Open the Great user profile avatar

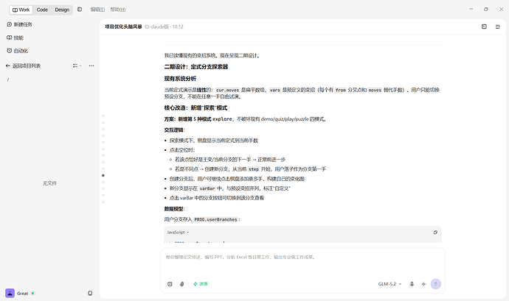coord(10,293)
